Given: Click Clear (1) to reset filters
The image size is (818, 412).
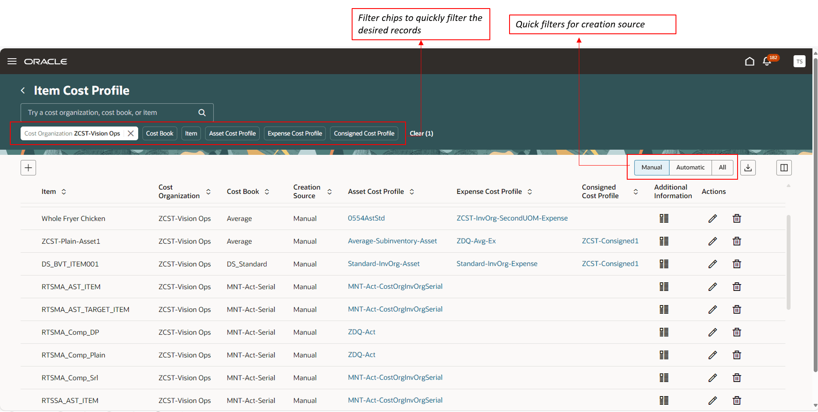Looking at the screenshot, I should click(421, 133).
